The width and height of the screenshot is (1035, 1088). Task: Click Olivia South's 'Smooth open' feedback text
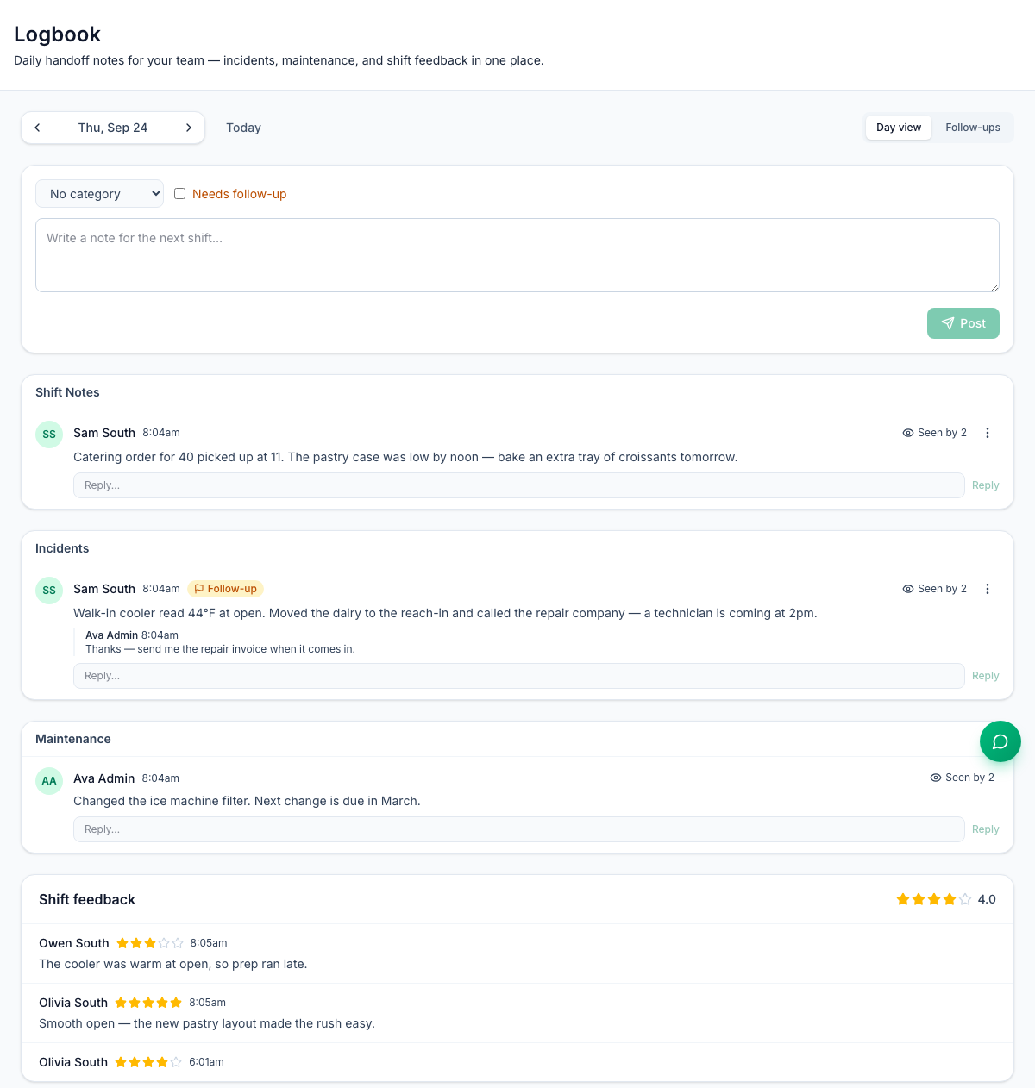207,1023
